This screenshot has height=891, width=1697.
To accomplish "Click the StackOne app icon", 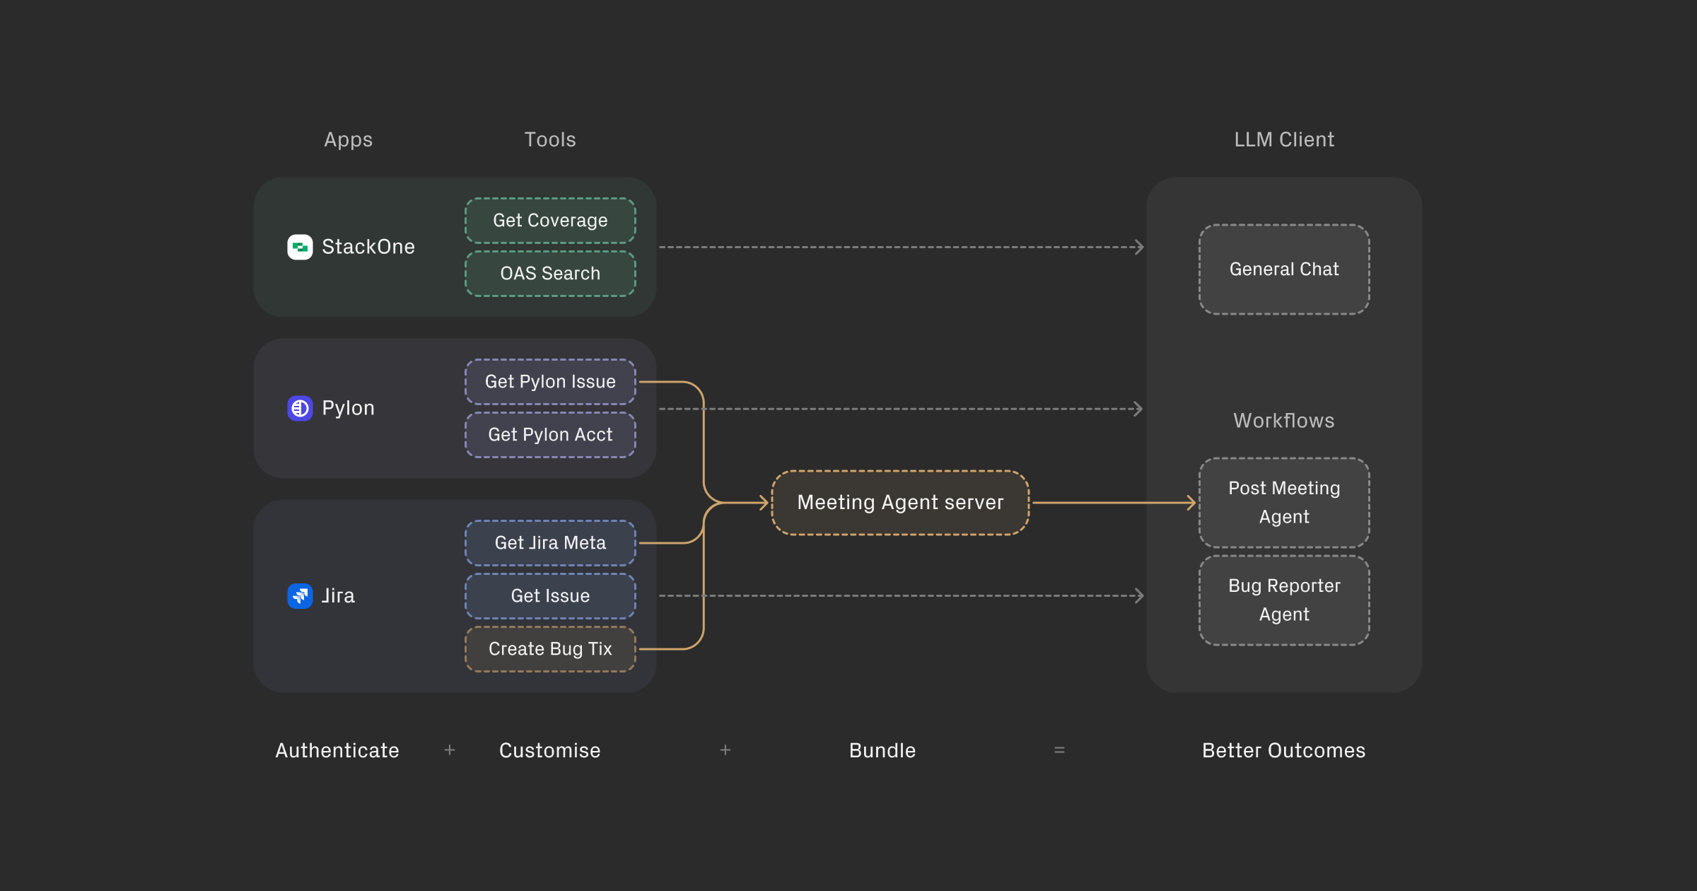I will [300, 247].
